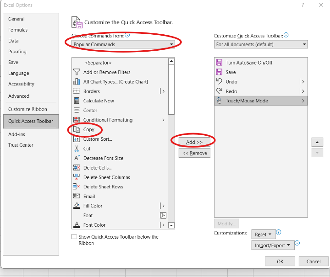Choose the Cut scissors icon
This screenshot has width=330, height=277.
pyautogui.click(x=77, y=149)
